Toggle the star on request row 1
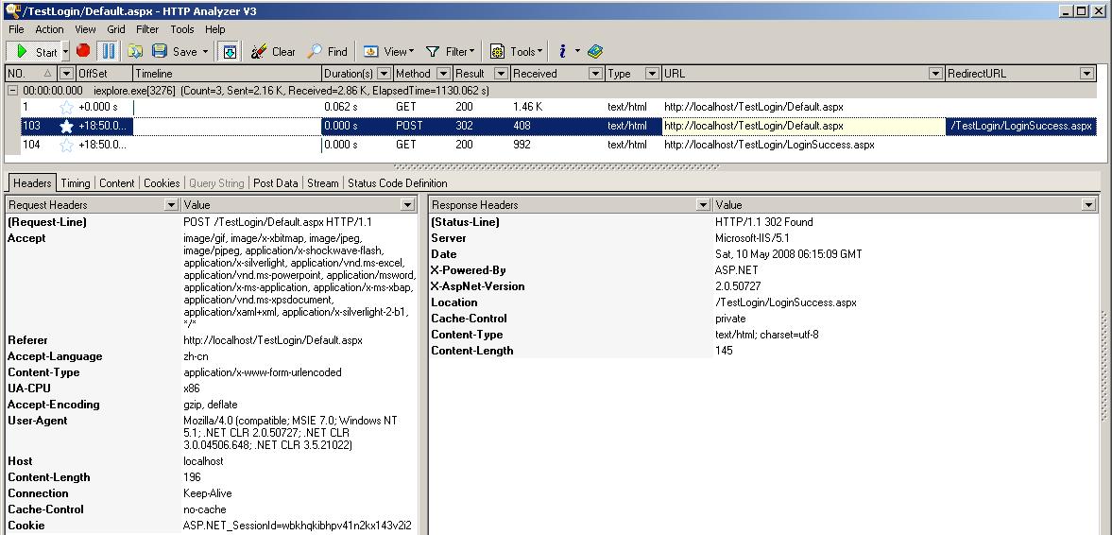This screenshot has height=535, width=1112. click(x=67, y=107)
